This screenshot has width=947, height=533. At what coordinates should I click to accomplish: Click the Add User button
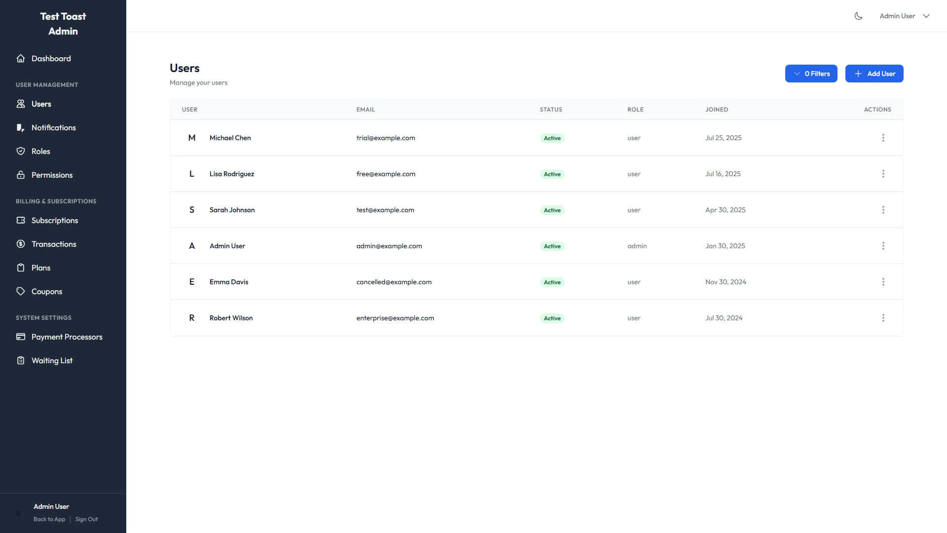(874, 73)
